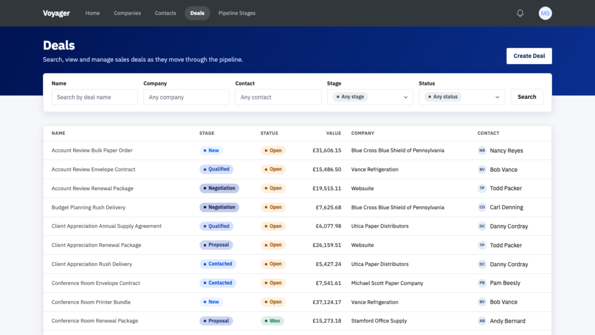Click Proposal badge for Client Appreciation Renewal Package
Screen dimensions: 595x335
point(216,245)
